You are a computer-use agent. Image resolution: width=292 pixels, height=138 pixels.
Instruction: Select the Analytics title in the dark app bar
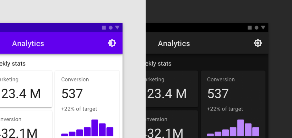174,44
